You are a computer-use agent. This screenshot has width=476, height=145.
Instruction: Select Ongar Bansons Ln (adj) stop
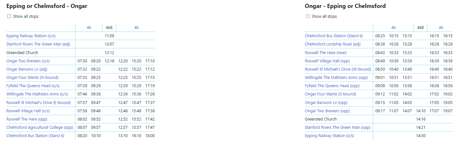(27, 69)
